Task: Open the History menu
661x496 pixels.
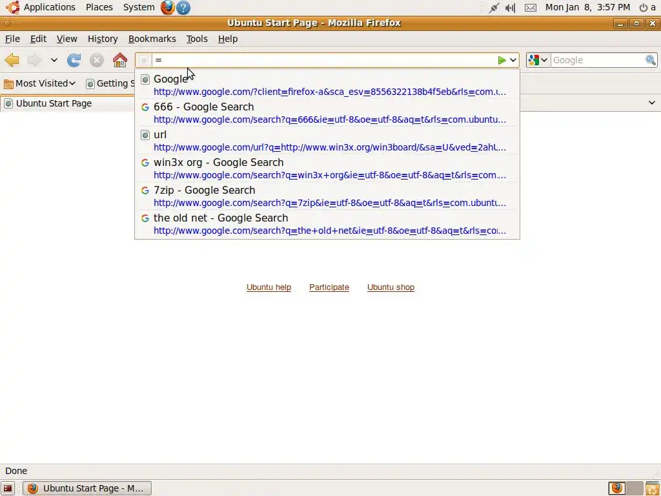Action: click(x=103, y=39)
